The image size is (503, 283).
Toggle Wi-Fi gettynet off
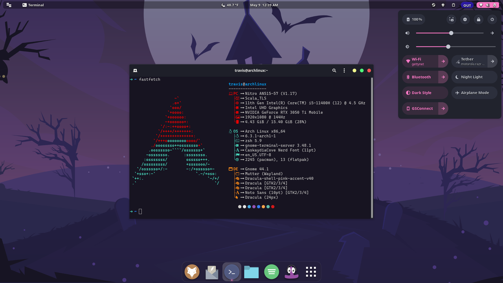click(x=420, y=61)
